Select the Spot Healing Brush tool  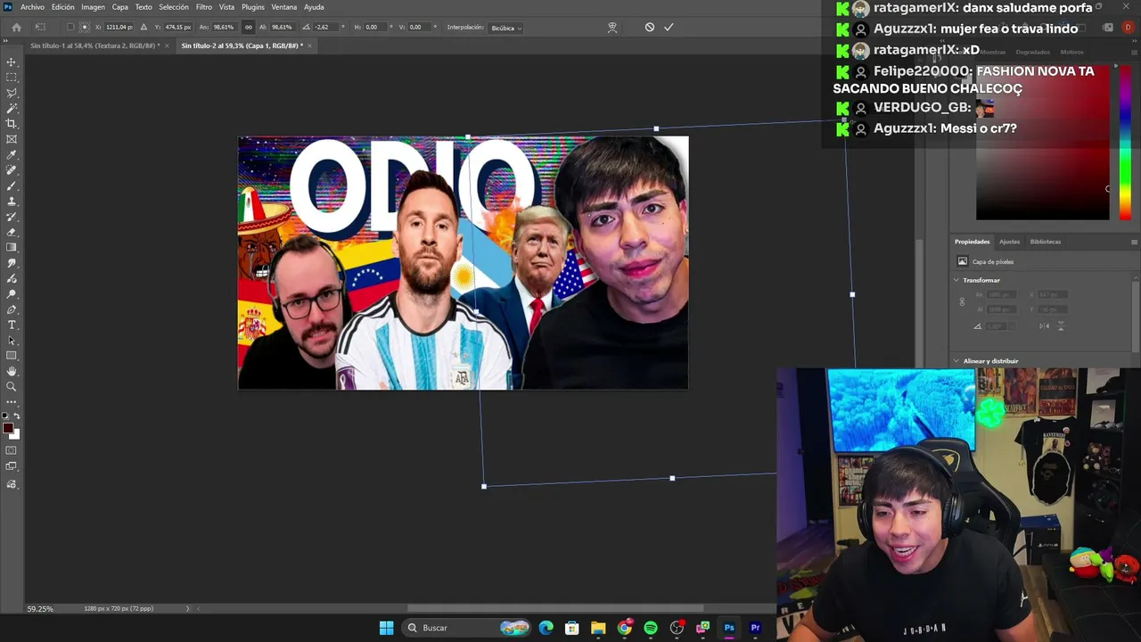[12, 170]
